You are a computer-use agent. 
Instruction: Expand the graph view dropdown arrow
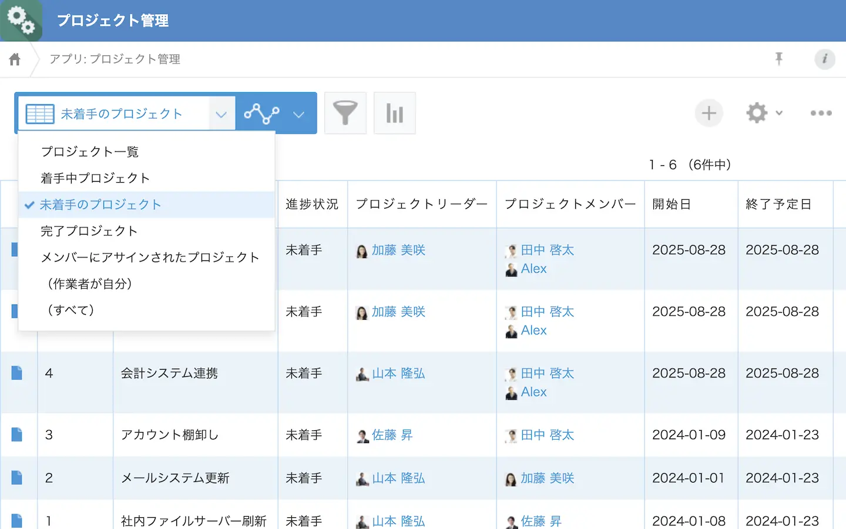point(298,114)
